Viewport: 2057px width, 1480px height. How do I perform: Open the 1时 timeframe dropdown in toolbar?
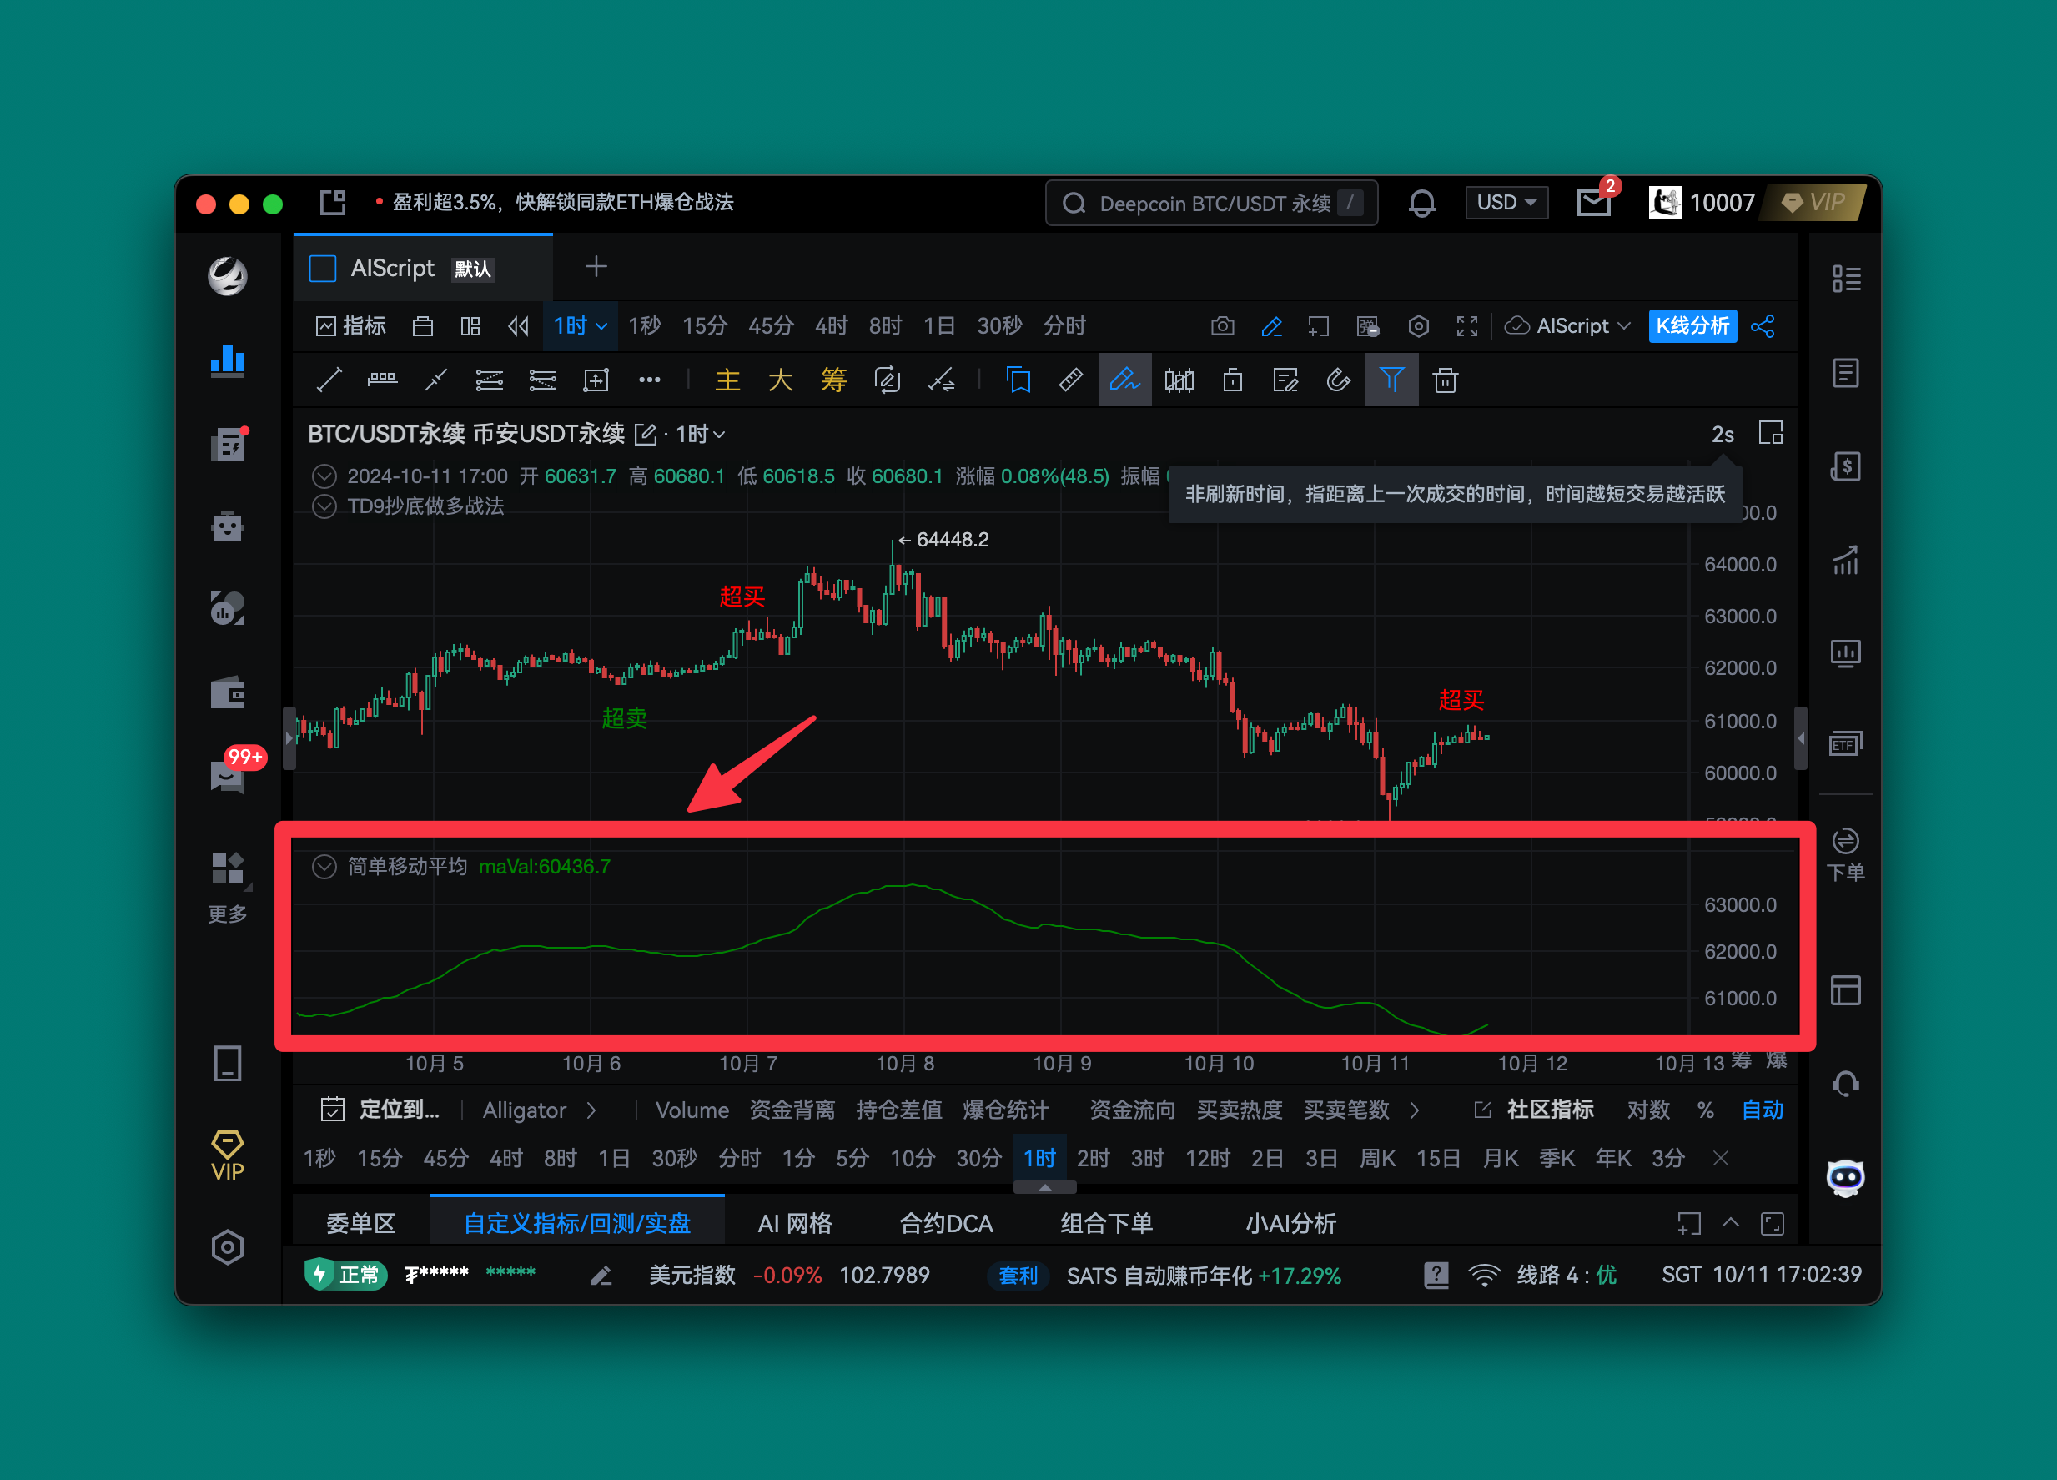point(581,326)
